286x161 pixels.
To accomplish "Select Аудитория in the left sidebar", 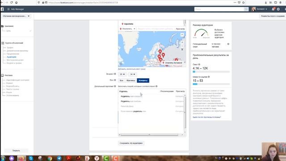I will tap(12, 57).
